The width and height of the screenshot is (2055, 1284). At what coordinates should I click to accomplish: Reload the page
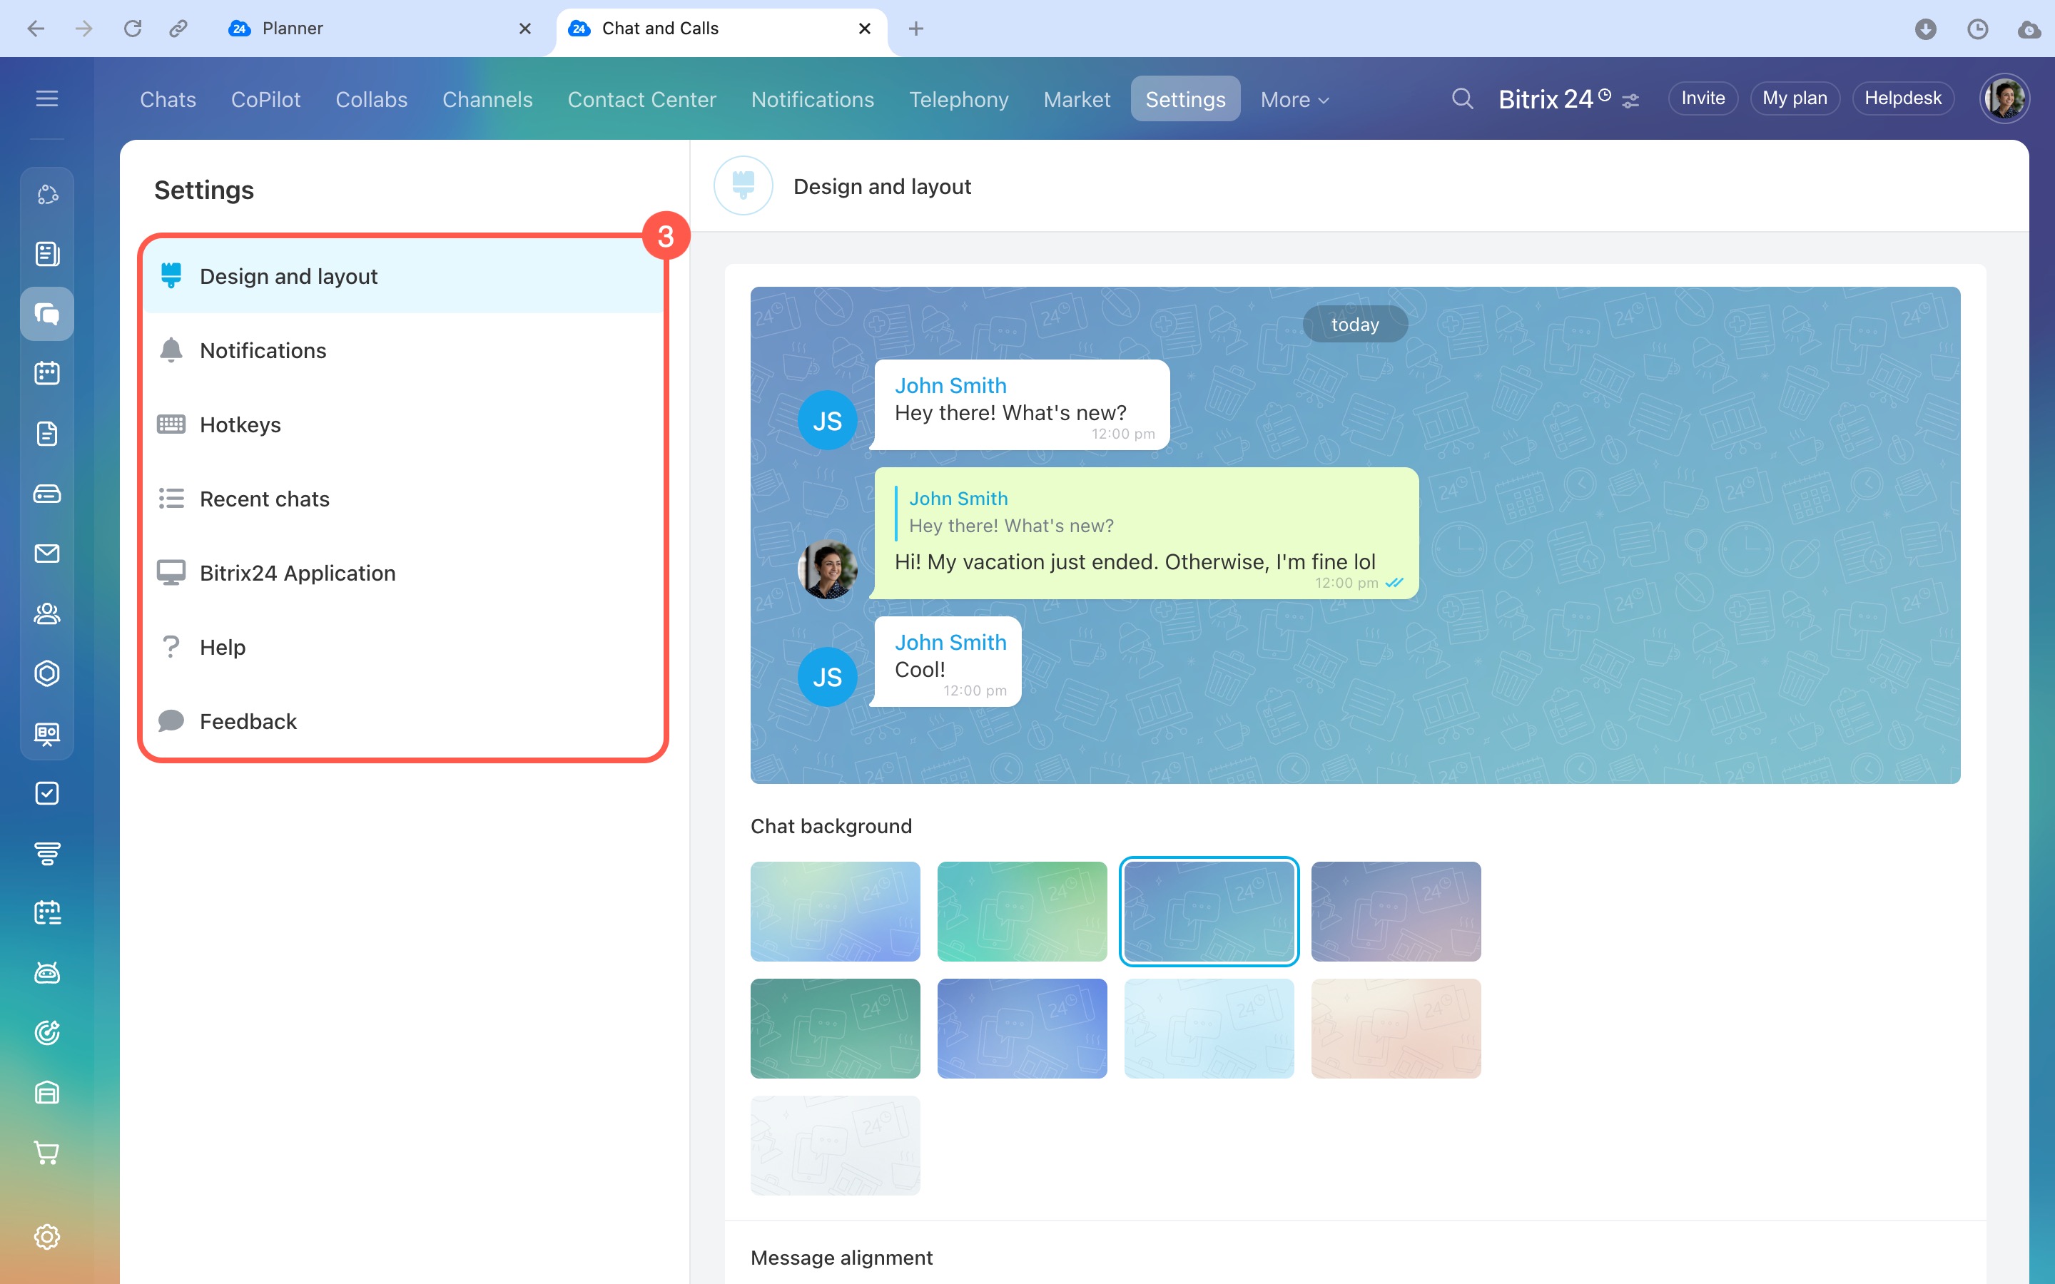pyautogui.click(x=133, y=29)
